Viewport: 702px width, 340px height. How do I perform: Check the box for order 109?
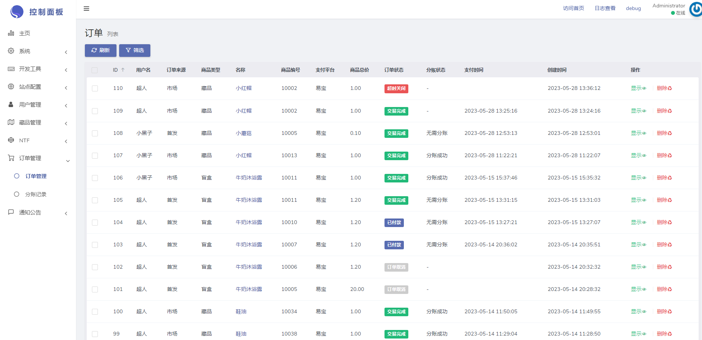(x=95, y=111)
